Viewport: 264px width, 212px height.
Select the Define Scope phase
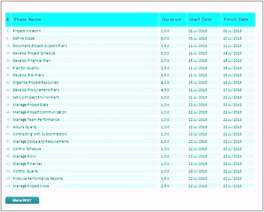pos(130,38)
